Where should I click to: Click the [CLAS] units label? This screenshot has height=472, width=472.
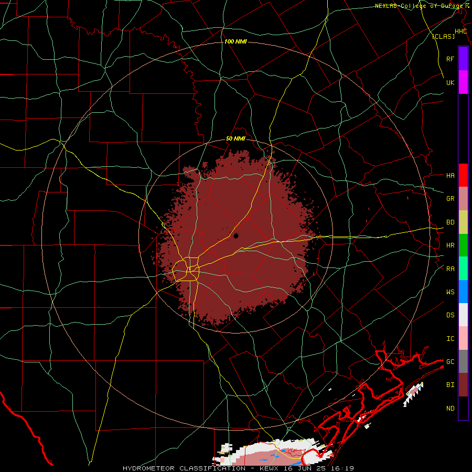coord(443,37)
